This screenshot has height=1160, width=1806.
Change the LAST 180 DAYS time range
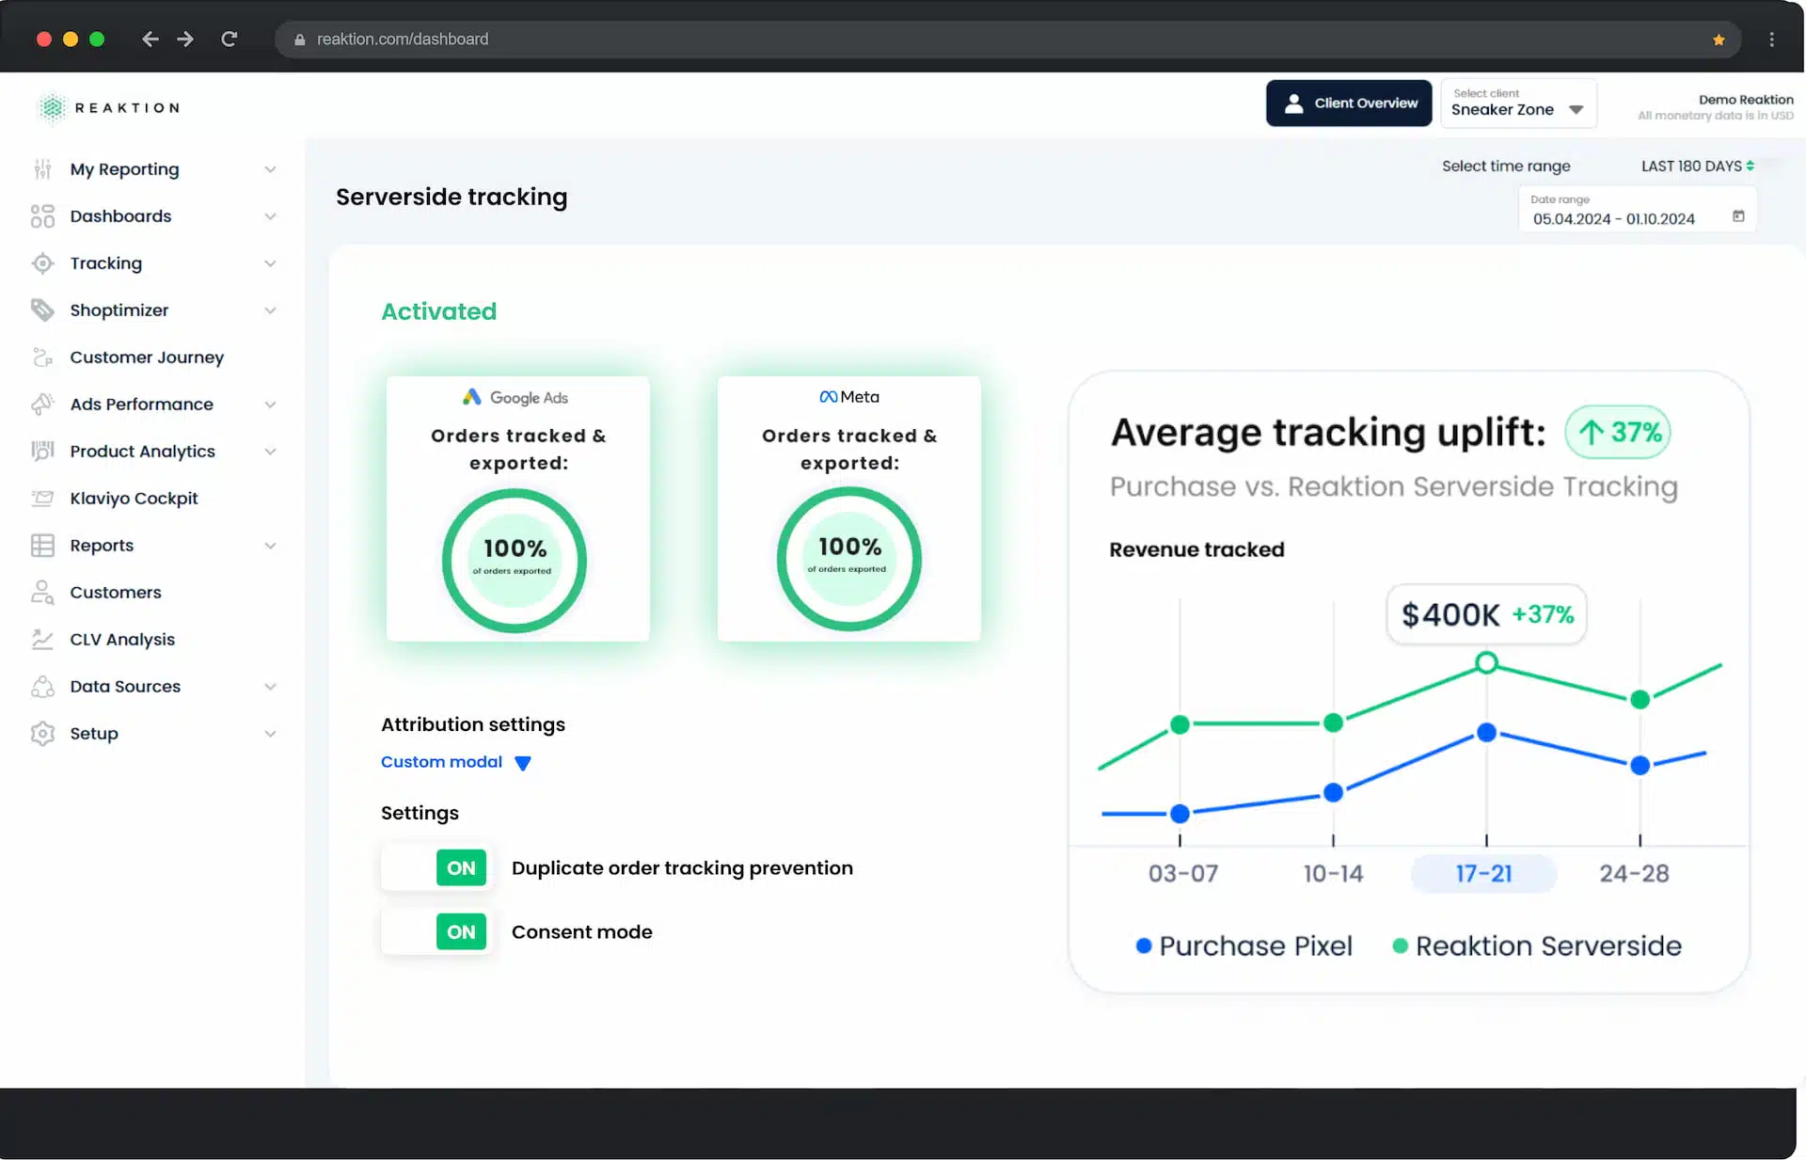1697,167
